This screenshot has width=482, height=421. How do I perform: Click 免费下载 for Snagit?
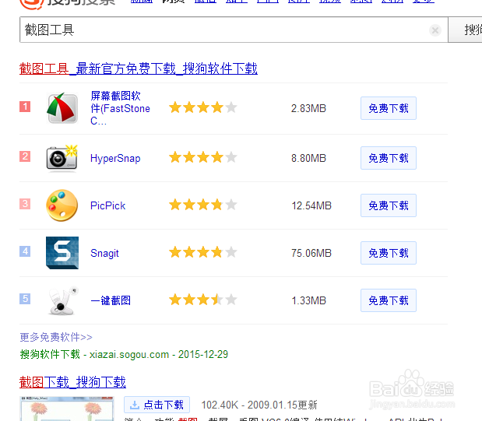(x=389, y=253)
